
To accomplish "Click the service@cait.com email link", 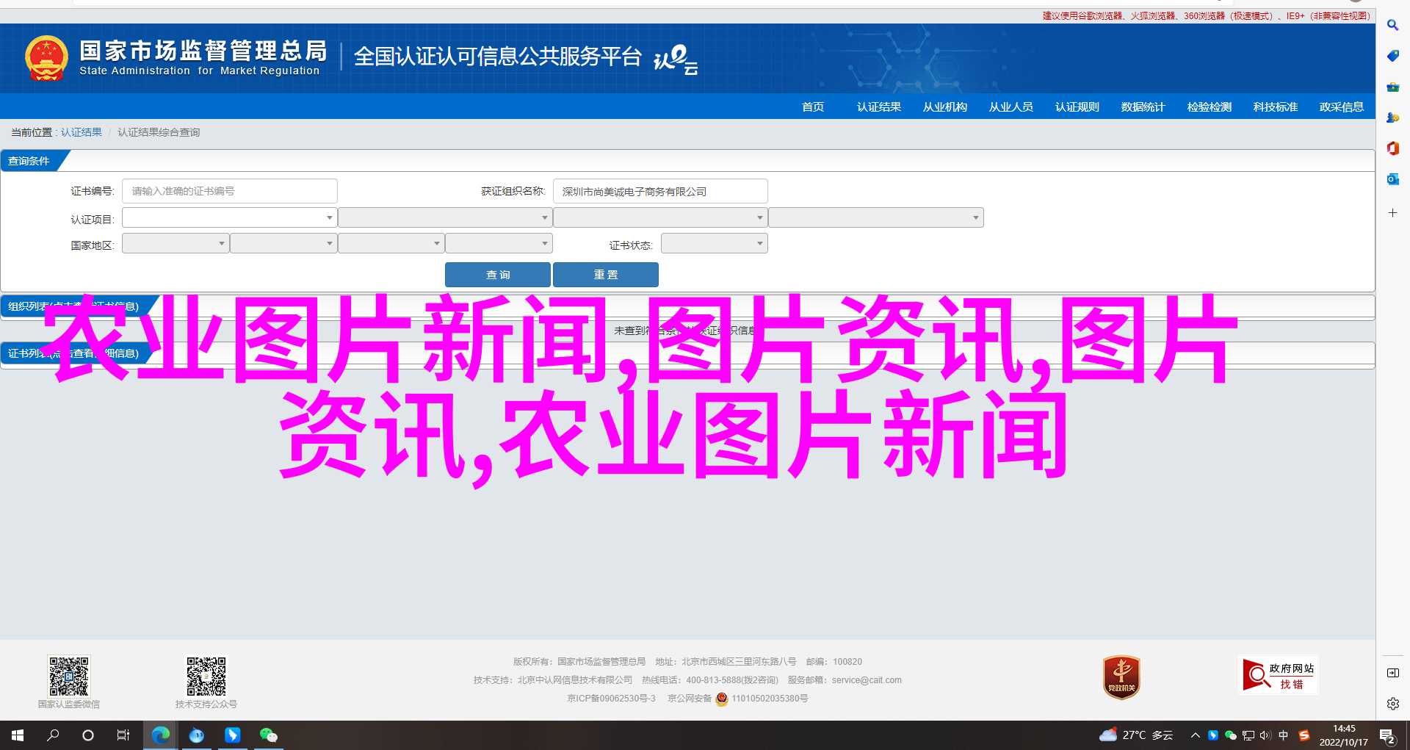I will coord(867,680).
